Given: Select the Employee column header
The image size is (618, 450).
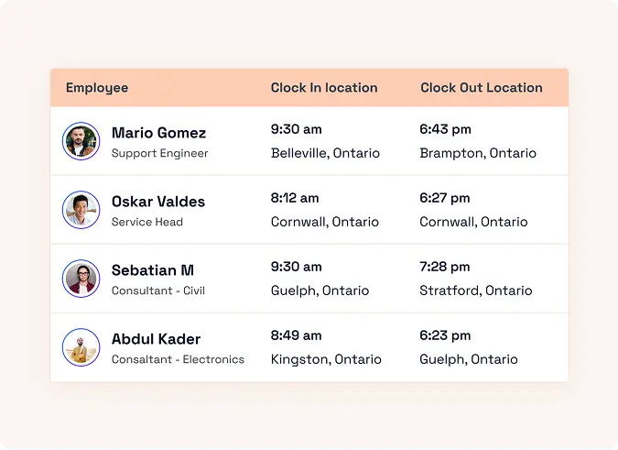Looking at the screenshot, I should 97,88.
